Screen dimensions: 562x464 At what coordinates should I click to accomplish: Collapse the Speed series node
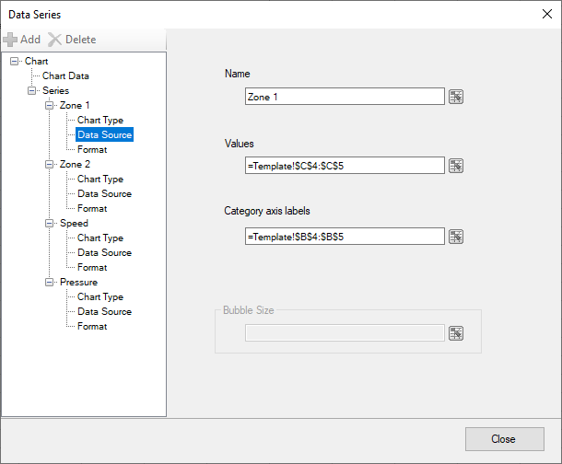pos(49,224)
